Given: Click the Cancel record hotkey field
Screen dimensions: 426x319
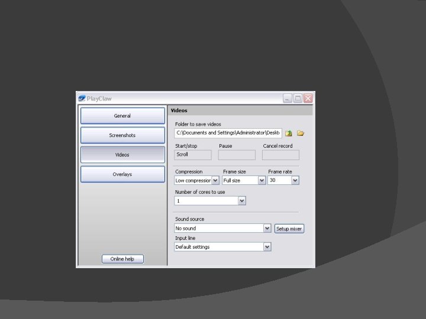Looking at the screenshot, I should tap(280, 155).
